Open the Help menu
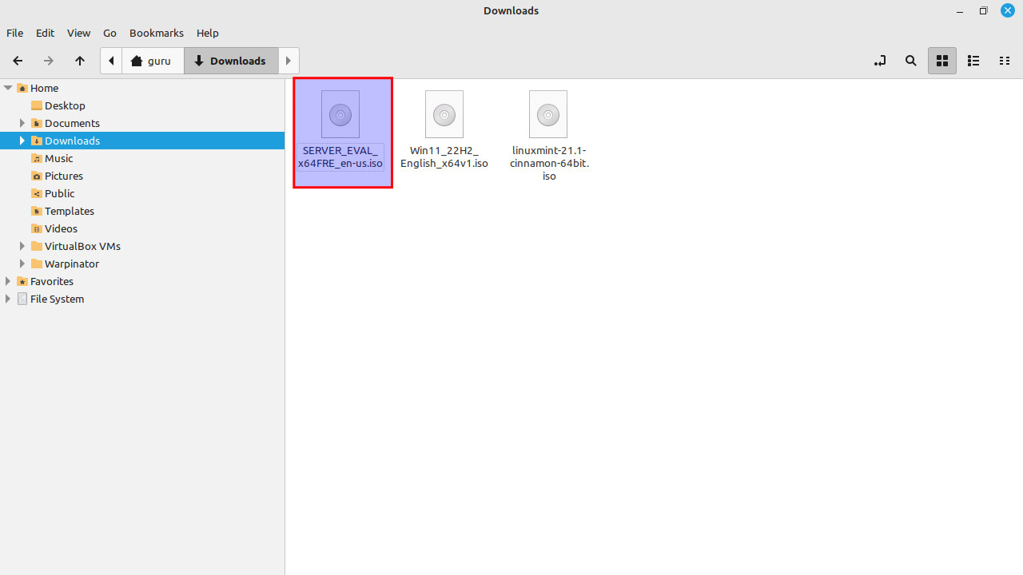This screenshot has height=575, width=1023. pyautogui.click(x=207, y=33)
